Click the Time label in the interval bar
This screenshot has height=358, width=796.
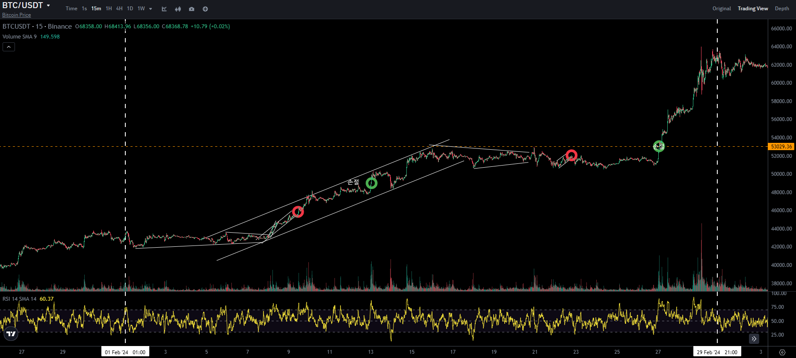71,9
